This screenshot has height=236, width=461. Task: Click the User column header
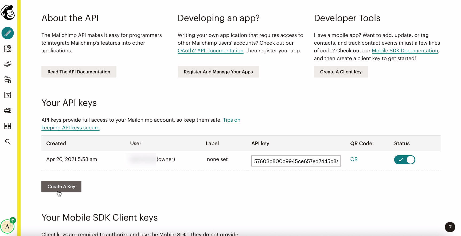[136, 144]
